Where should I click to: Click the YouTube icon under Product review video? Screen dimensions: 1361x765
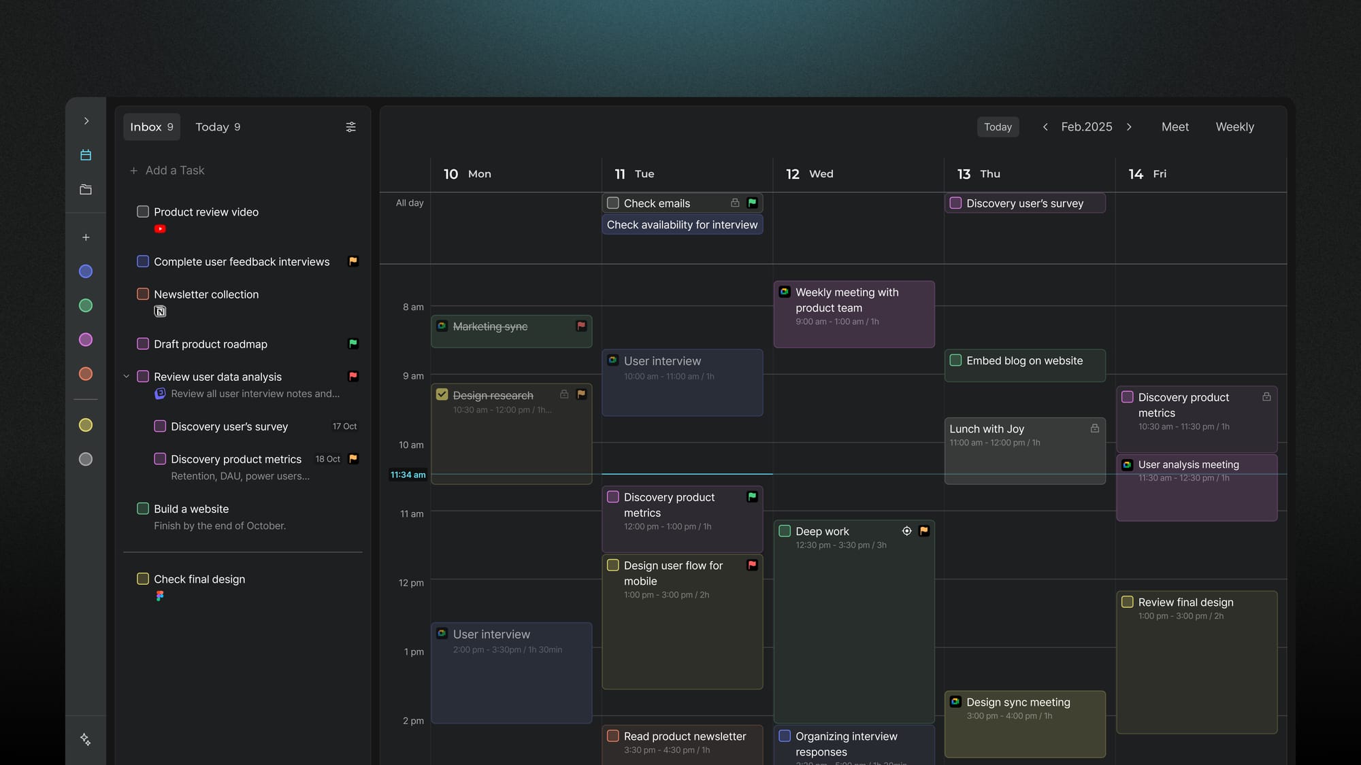pyautogui.click(x=160, y=229)
